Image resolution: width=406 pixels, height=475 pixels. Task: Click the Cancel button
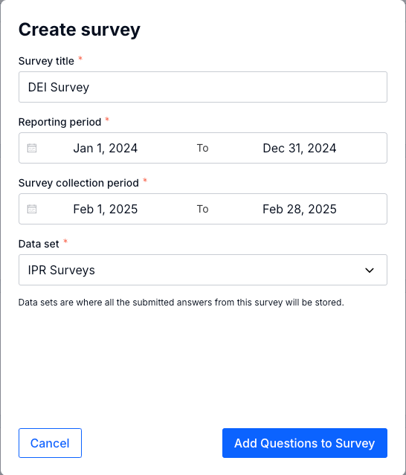coord(50,443)
